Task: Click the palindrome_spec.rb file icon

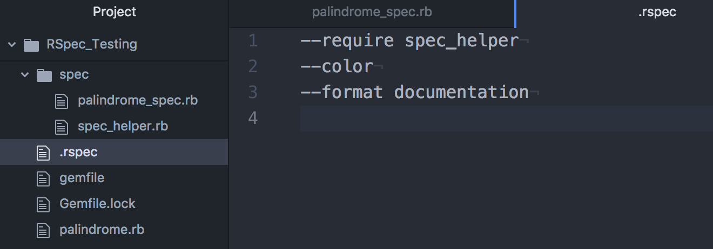Action: [x=62, y=101]
